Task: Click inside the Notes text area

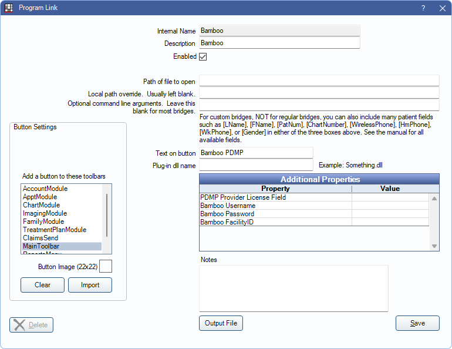Action: pos(294,288)
